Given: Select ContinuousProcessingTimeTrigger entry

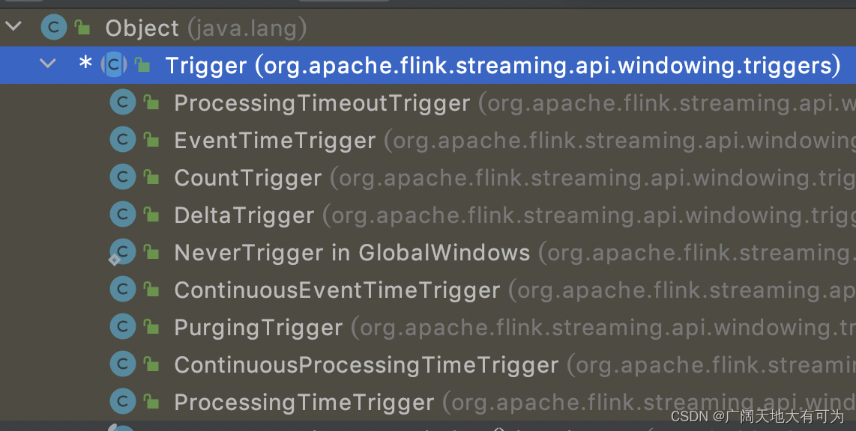Looking at the screenshot, I should (366, 364).
